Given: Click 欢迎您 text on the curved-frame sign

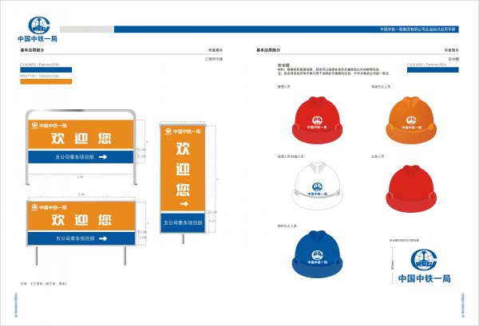Looking at the screenshot, I should tap(80, 139).
